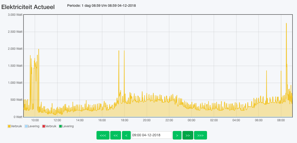Click the 0 Watt axis label

[18, 117]
